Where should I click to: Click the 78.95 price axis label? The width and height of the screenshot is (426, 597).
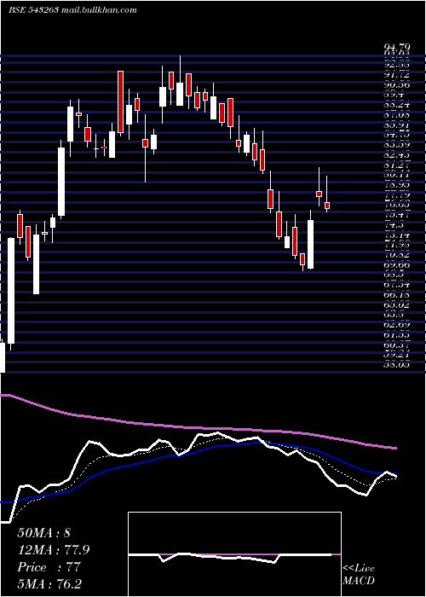tap(397, 185)
